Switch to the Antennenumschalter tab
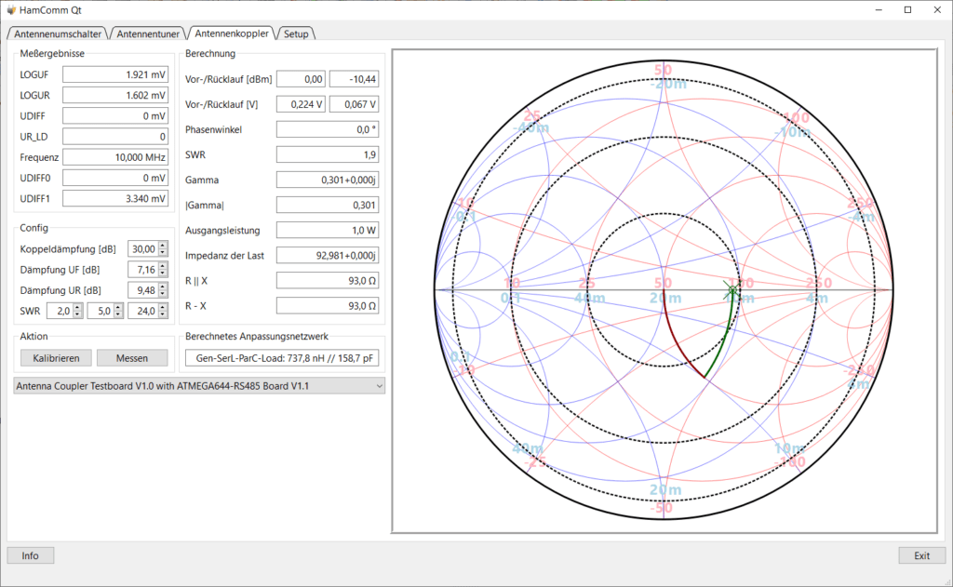The image size is (953, 587). (58, 34)
